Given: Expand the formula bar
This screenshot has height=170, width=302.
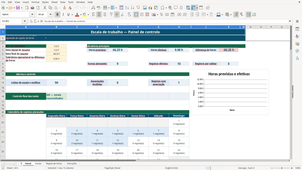Looking at the screenshot, I should click(x=290, y=21).
